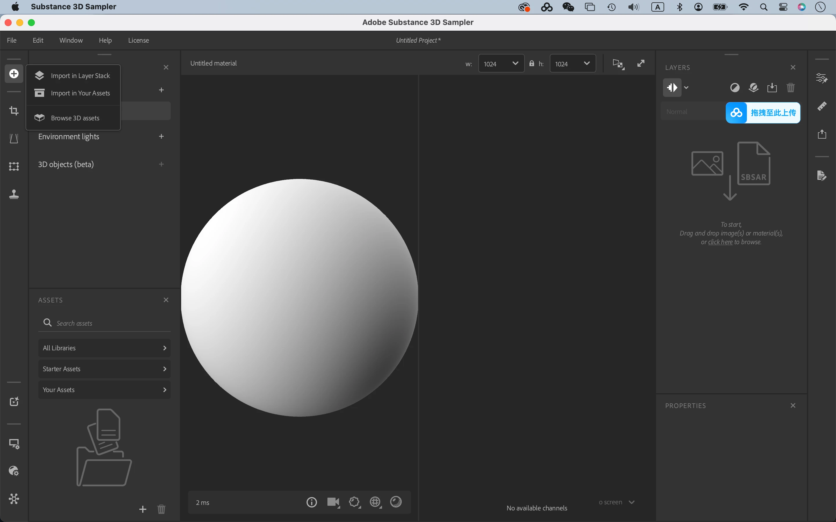Toggle the width/height lock icon
Screen dimensions: 836x522
tap(532, 64)
